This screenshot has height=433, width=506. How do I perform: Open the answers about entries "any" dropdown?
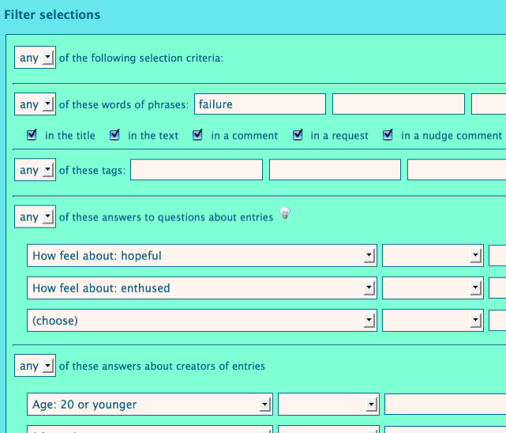tap(35, 216)
